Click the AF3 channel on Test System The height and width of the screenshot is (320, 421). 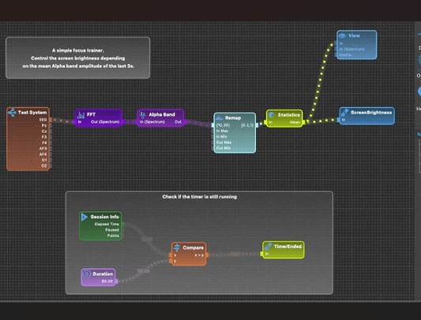click(x=43, y=149)
